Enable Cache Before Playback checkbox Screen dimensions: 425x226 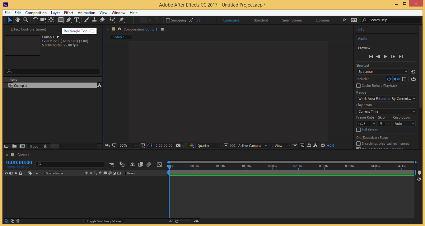[x=358, y=86]
